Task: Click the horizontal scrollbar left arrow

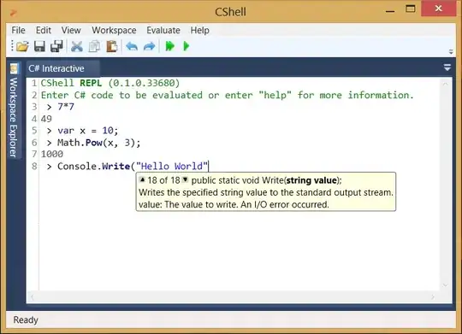Action: [33, 297]
